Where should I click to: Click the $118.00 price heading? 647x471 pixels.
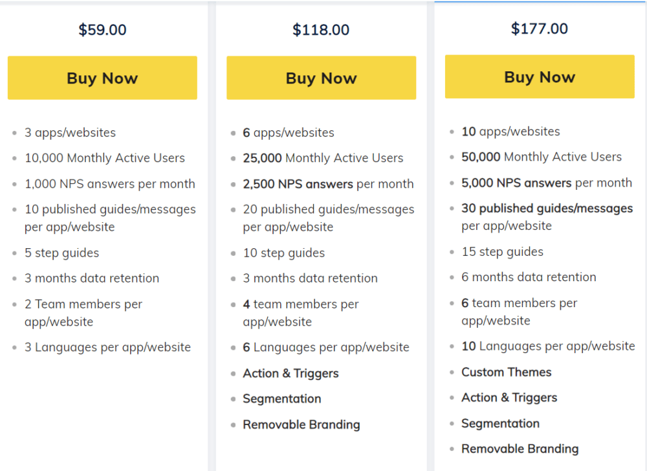pos(321,30)
